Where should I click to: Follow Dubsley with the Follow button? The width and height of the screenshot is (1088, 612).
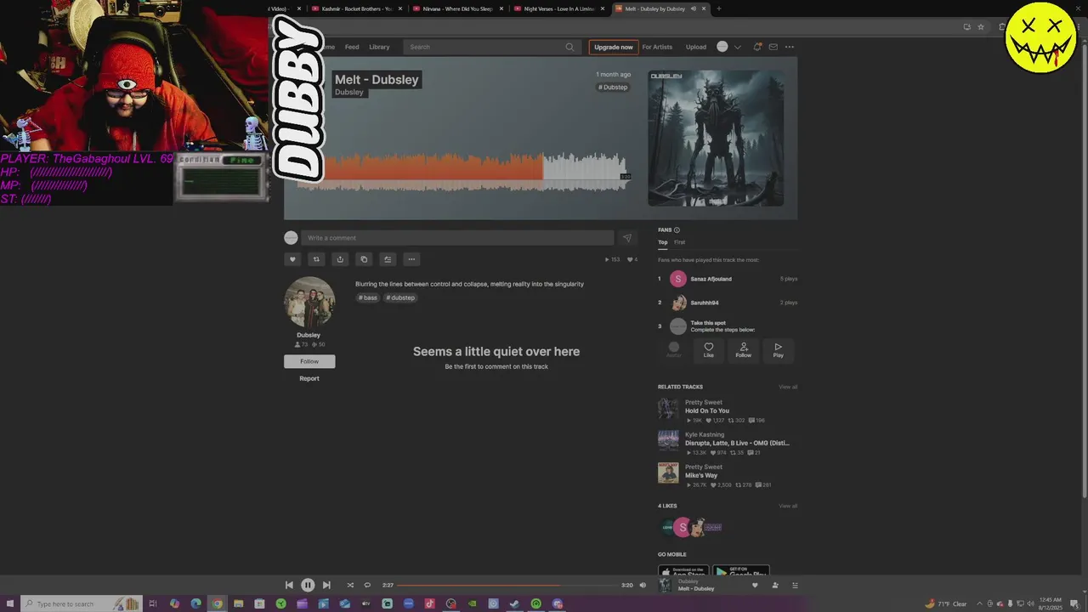pyautogui.click(x=309, y=361)
